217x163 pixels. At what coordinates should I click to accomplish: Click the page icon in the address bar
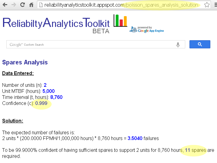(x=41, y=5)
